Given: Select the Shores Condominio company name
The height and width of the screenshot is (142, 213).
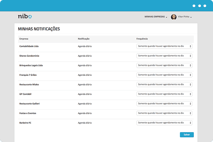Looking at the screenshot, I should [29, 56].
